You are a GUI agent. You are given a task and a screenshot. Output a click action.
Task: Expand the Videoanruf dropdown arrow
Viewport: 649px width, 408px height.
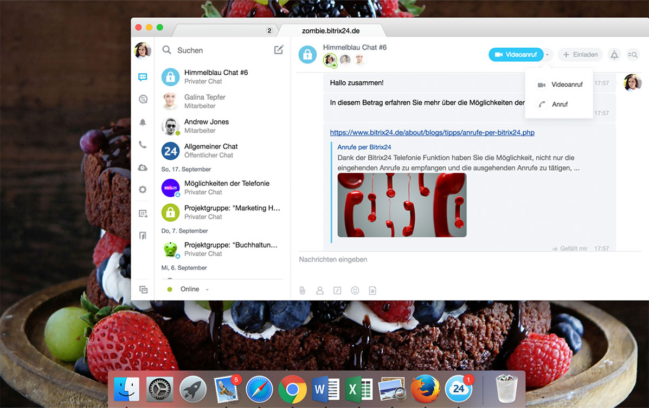[547, 55]
